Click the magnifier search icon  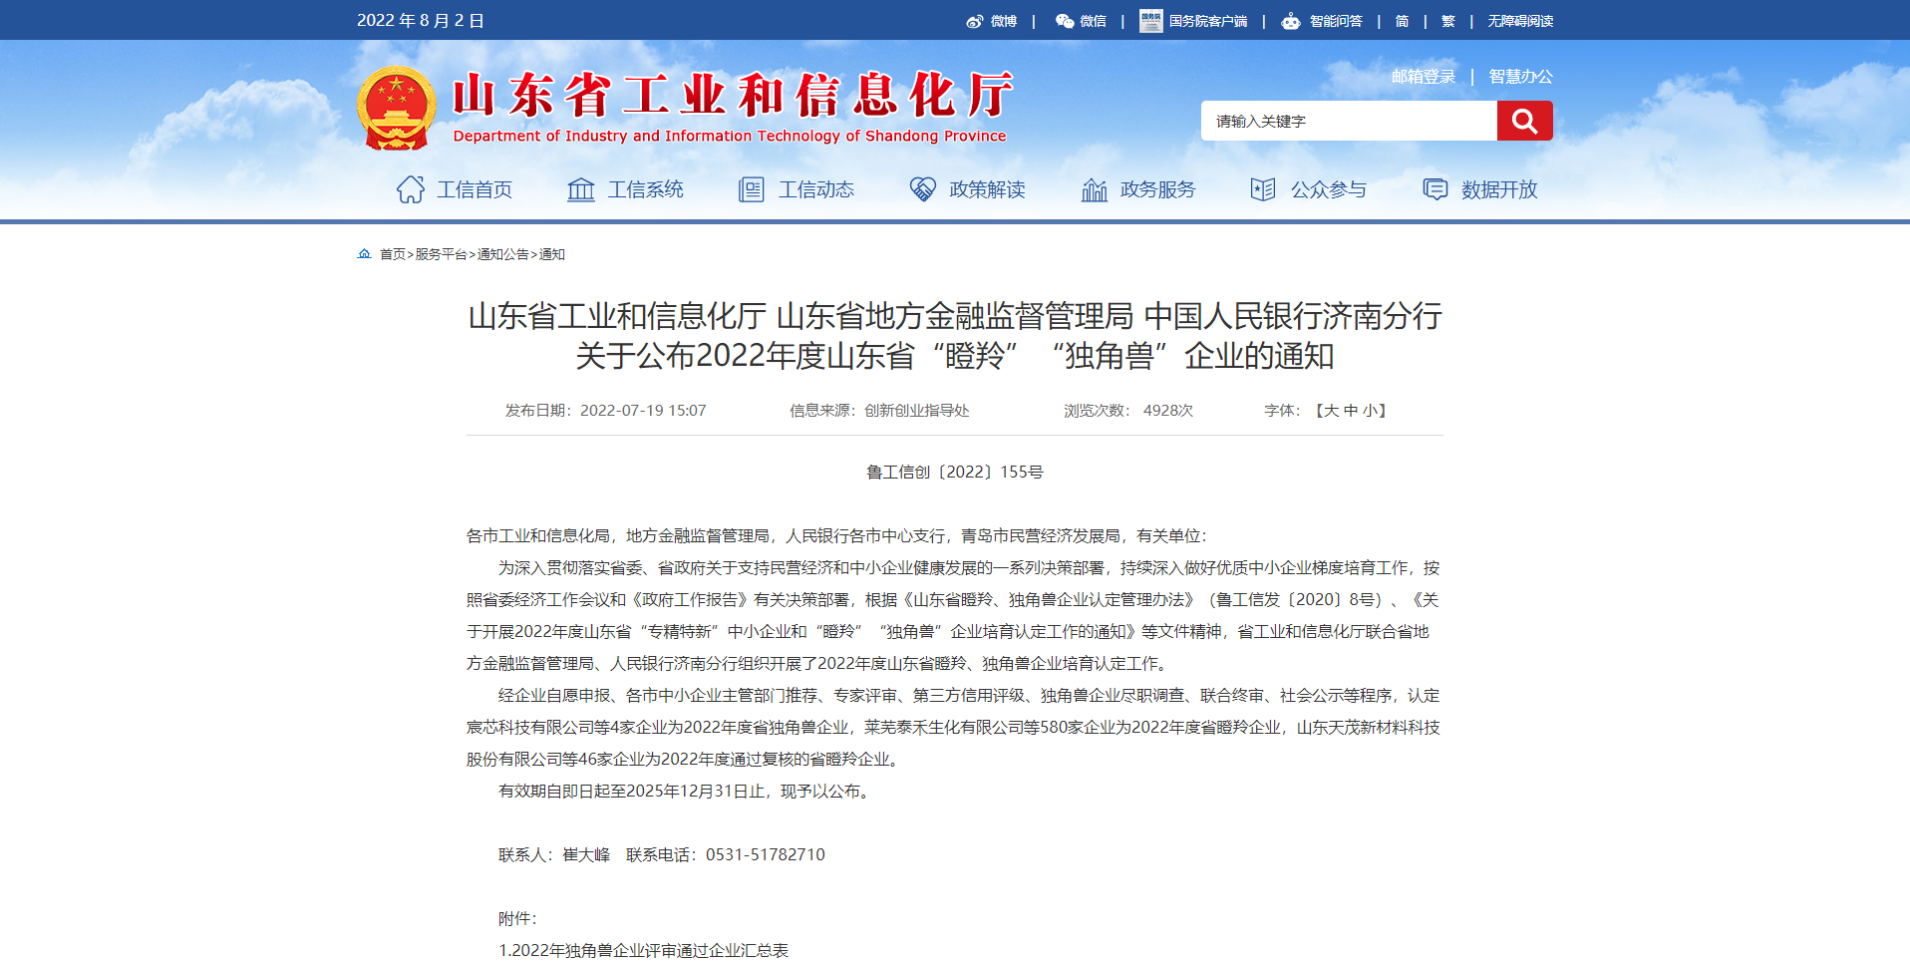[x=1525, y=121]
